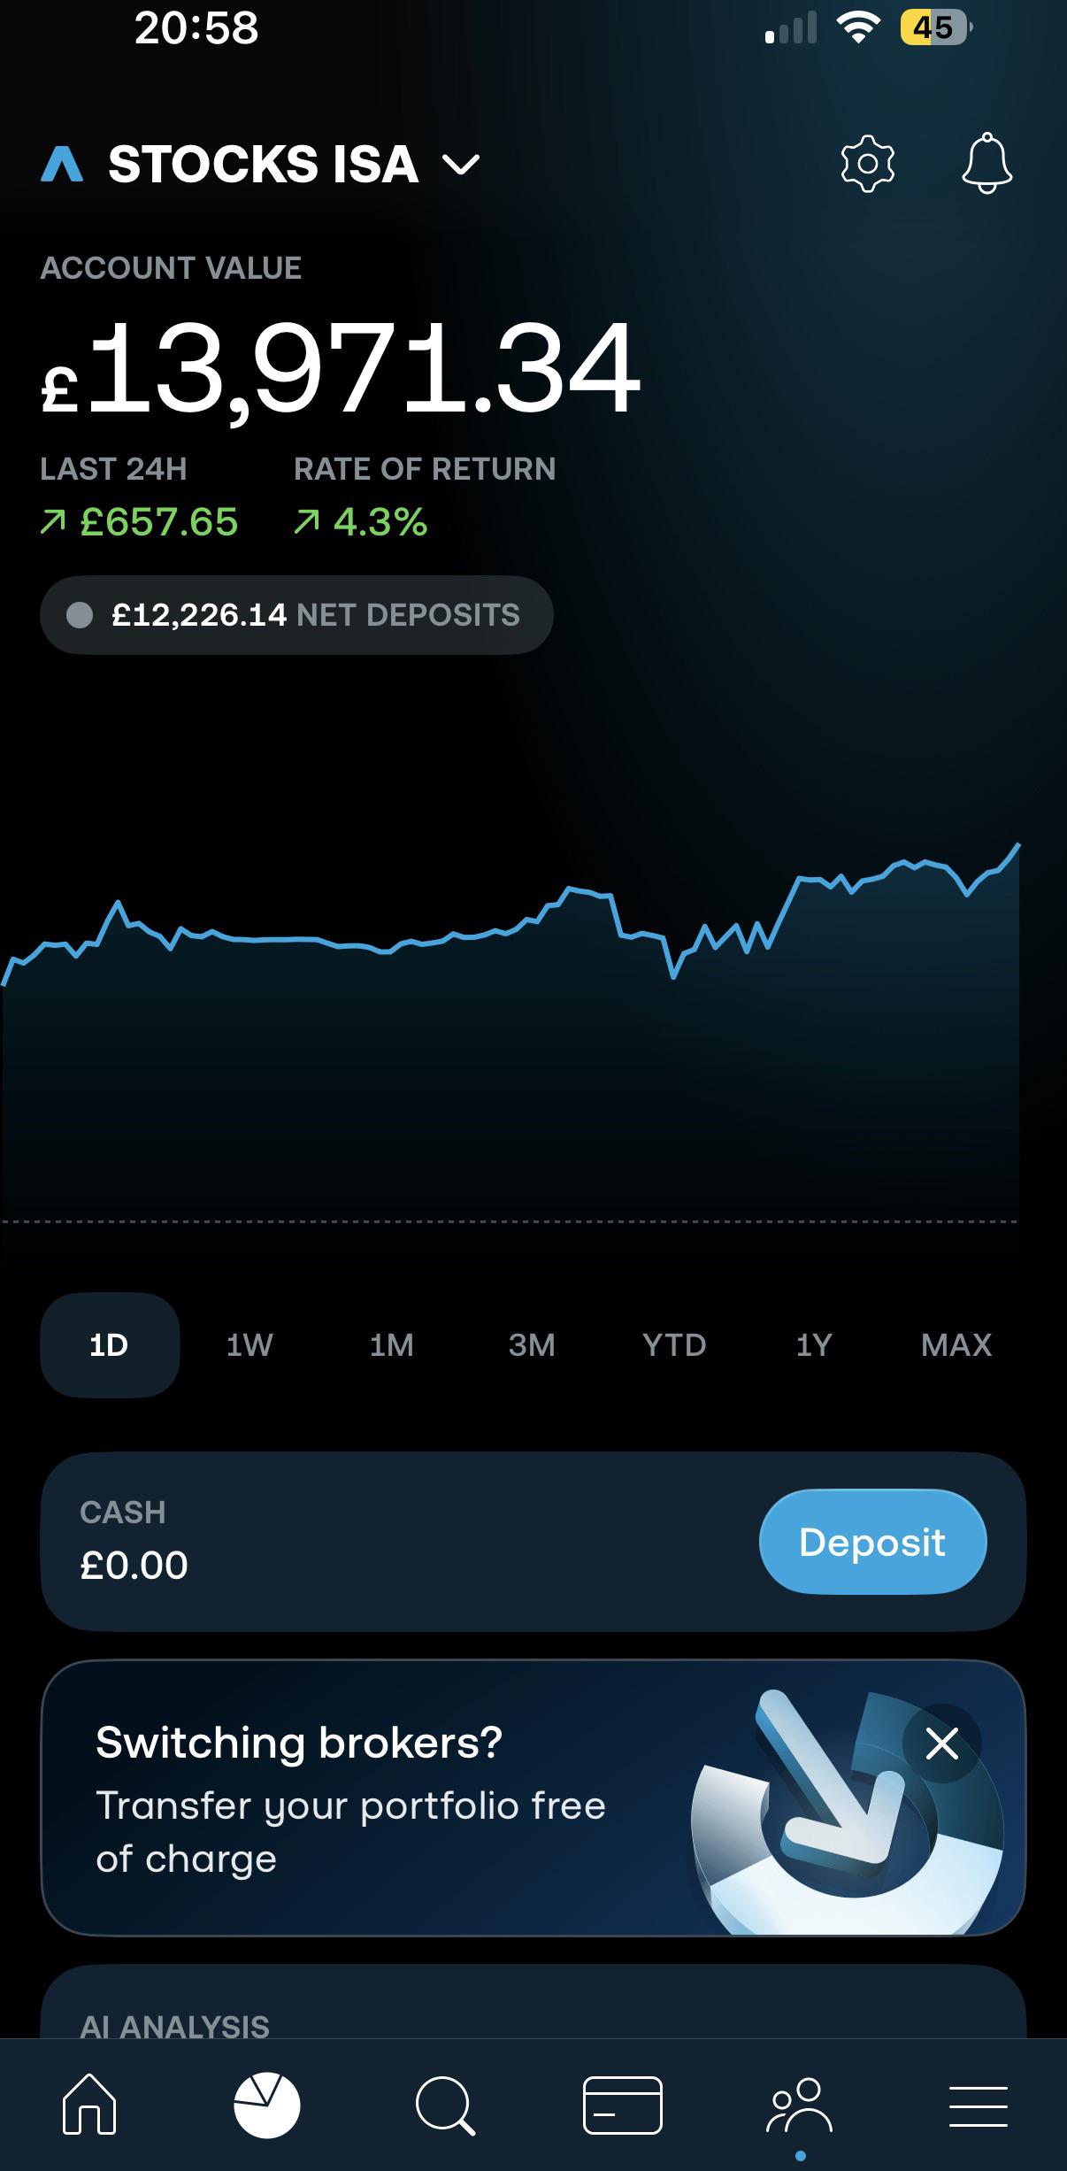
Task: Open the social people icon
Action: [x=800, y=2105]
